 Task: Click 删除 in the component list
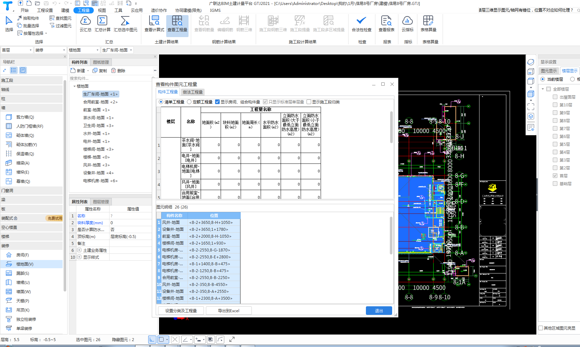coord(118,71)
